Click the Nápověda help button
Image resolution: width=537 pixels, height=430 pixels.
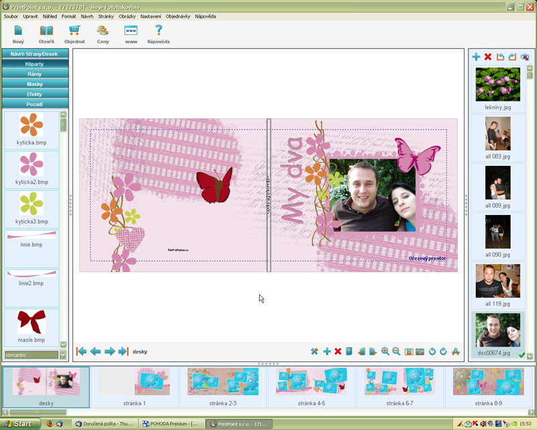click(158, 34)
